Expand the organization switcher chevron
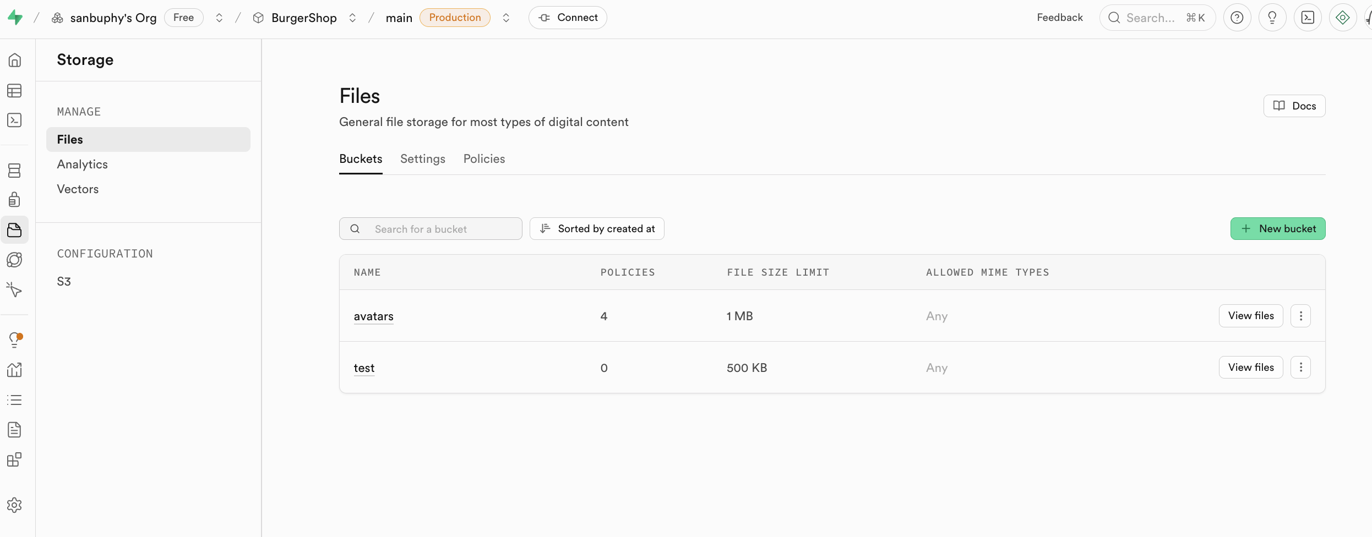Viewport: 1372px width, 537px height. click(x=219, y=18)
